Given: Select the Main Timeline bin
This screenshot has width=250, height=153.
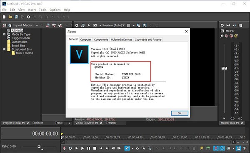Looking at the screenshot, I should pyautogui.click(x=25, y=53).
